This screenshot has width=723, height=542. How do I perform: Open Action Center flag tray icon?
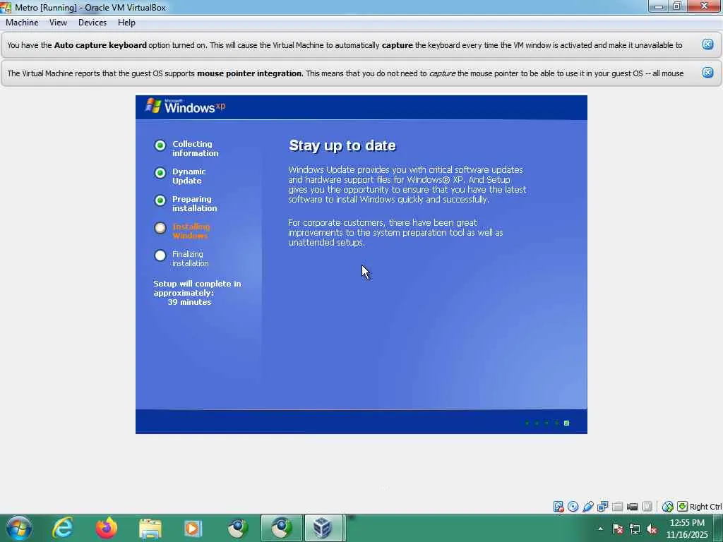pos(618,529)
